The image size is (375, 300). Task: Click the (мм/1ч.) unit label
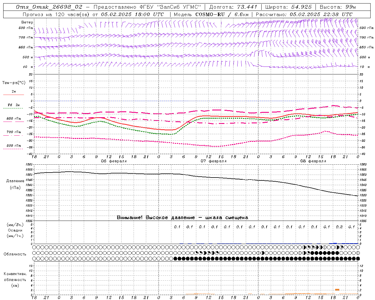[x=15, y=236]
